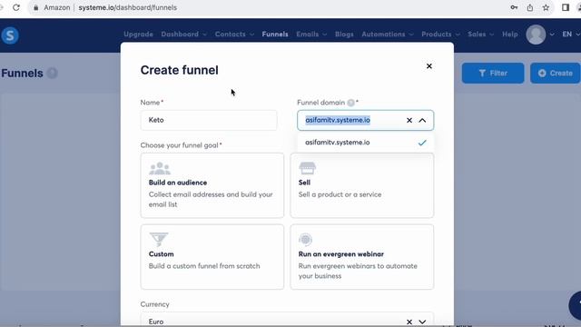Clear the funnel domain selection with X
The width and height of the screenshot is (581, 327).
pyautogui.click(x=409, y=120)
